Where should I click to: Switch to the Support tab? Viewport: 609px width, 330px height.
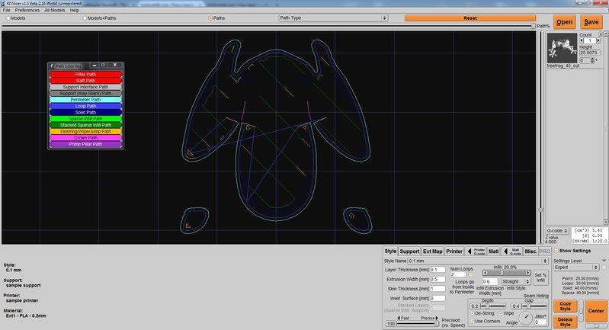click(409, 252)
